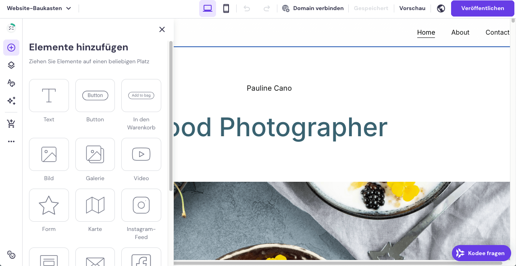The height and width of the screenshot is (266, 516).
Task: Click the elements panel vertical scrollbar
Action: tap(171, 117)
